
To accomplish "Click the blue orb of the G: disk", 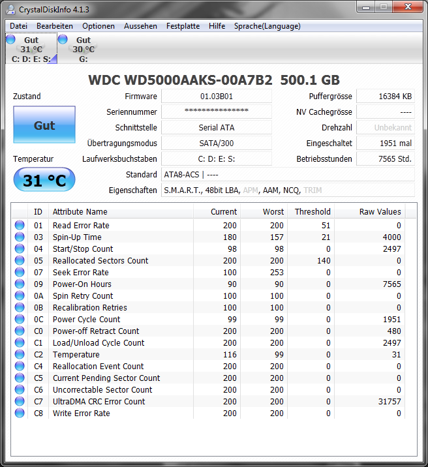I will pyautogui.click(x=63, y=39).
